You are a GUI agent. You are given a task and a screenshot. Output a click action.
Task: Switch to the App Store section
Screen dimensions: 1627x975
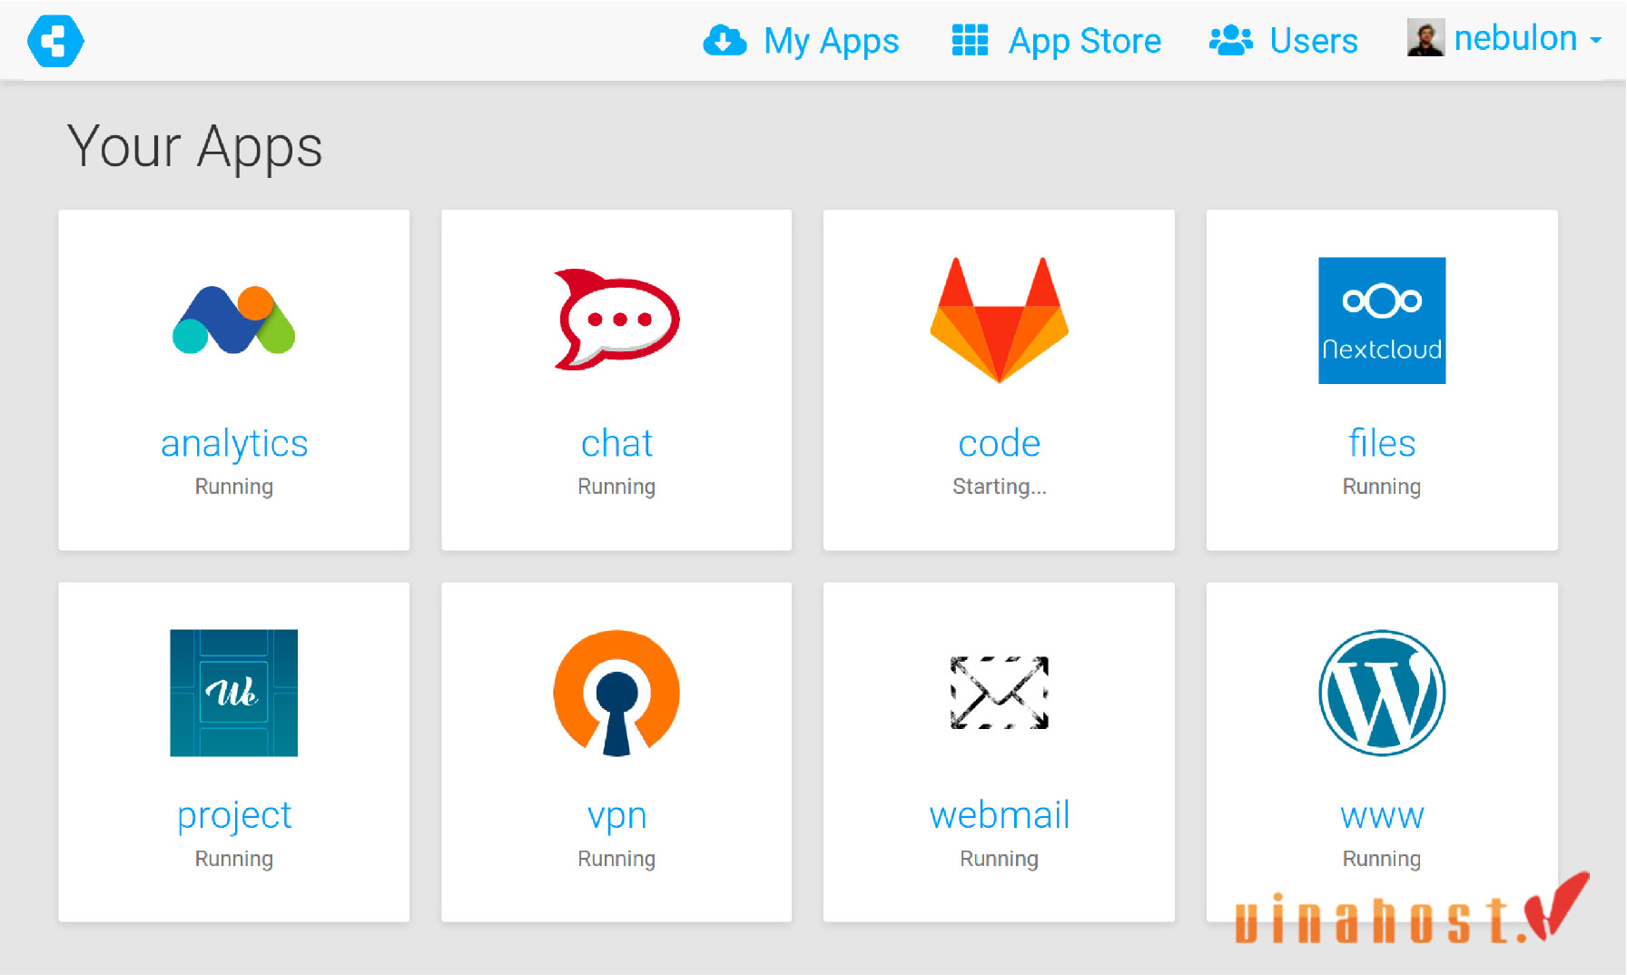tap(1084, 40)
